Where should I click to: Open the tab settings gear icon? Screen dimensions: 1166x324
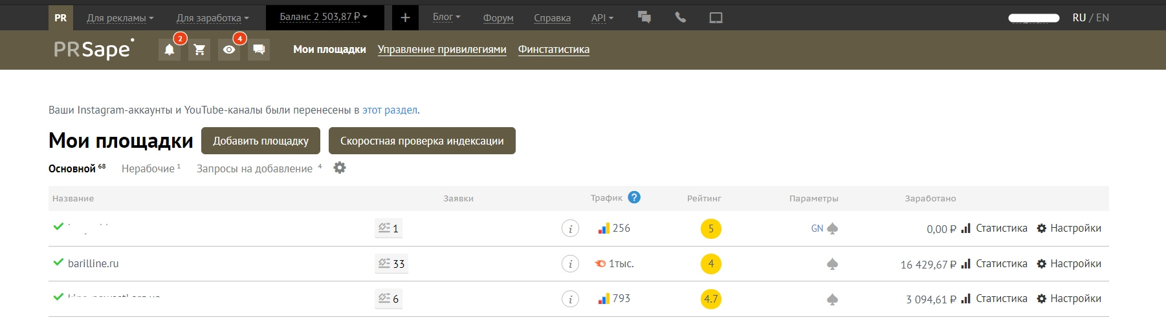click(340, 168)
